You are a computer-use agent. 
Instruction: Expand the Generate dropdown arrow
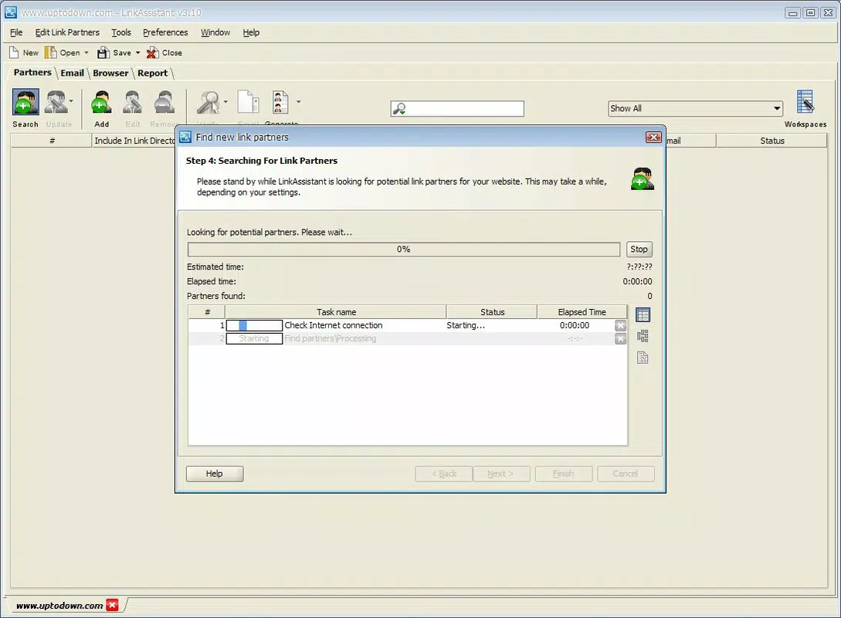[299, 101]
